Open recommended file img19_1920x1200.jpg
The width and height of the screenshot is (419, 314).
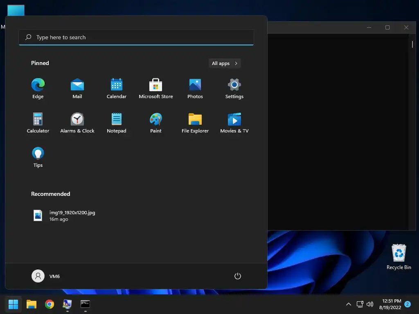64,216
